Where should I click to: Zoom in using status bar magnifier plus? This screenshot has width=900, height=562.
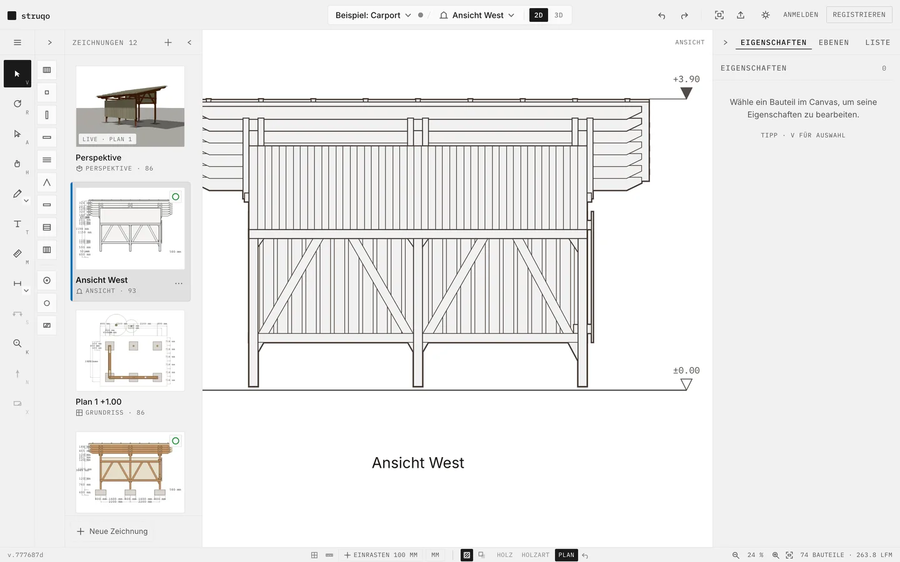[776, 555]
